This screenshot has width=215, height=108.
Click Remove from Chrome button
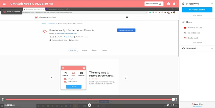(126, 30)
